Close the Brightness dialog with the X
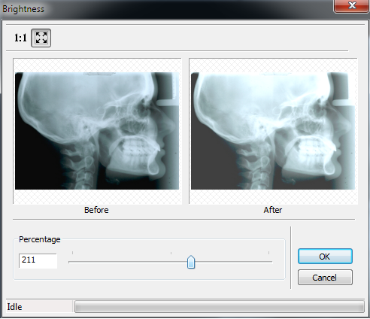This screenshot has width=370, height=319. (352, 5)
